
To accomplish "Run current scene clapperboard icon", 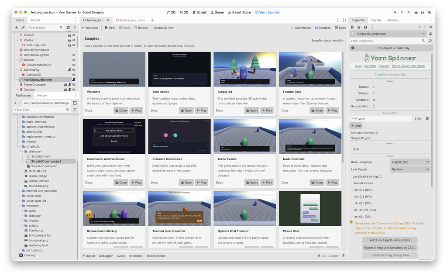I will click(416, 12).
